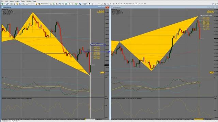
Task: Select the M15 timeframe
Action: point(127,4)
